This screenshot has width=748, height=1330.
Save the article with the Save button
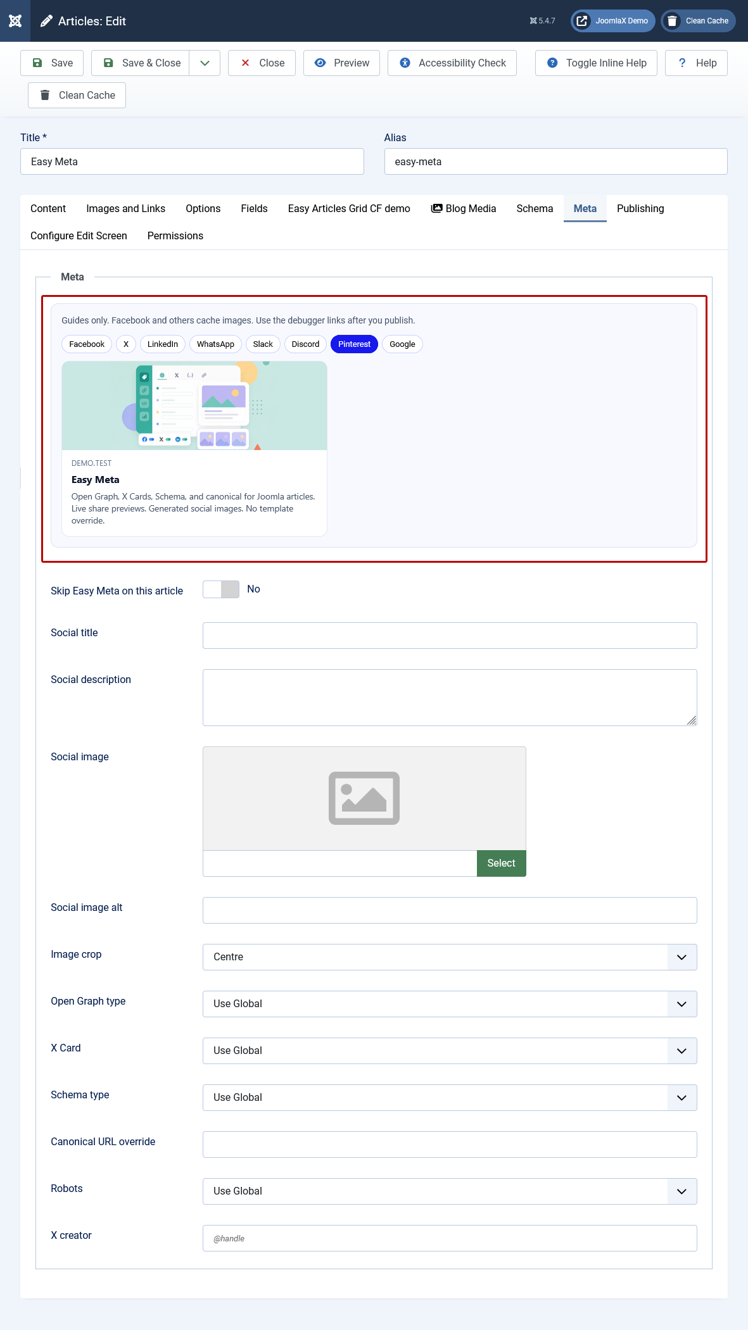pyautogui.click(x=52, y=63)
